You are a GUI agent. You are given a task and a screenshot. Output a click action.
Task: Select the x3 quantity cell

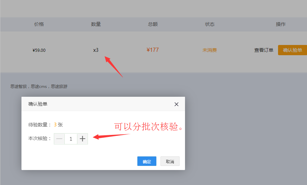click(96, 50)
